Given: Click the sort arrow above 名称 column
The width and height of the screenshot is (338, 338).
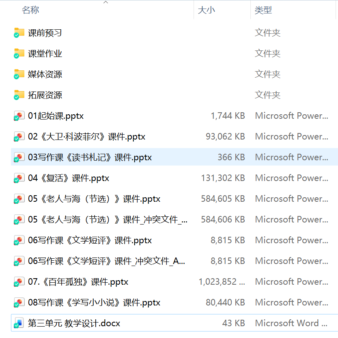Looking at the screenshot, I should tap(106, 2).
